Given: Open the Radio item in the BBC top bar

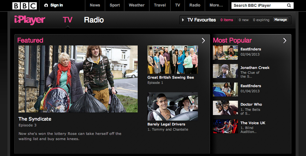Looking at the screenshot, I should point(195,6).
